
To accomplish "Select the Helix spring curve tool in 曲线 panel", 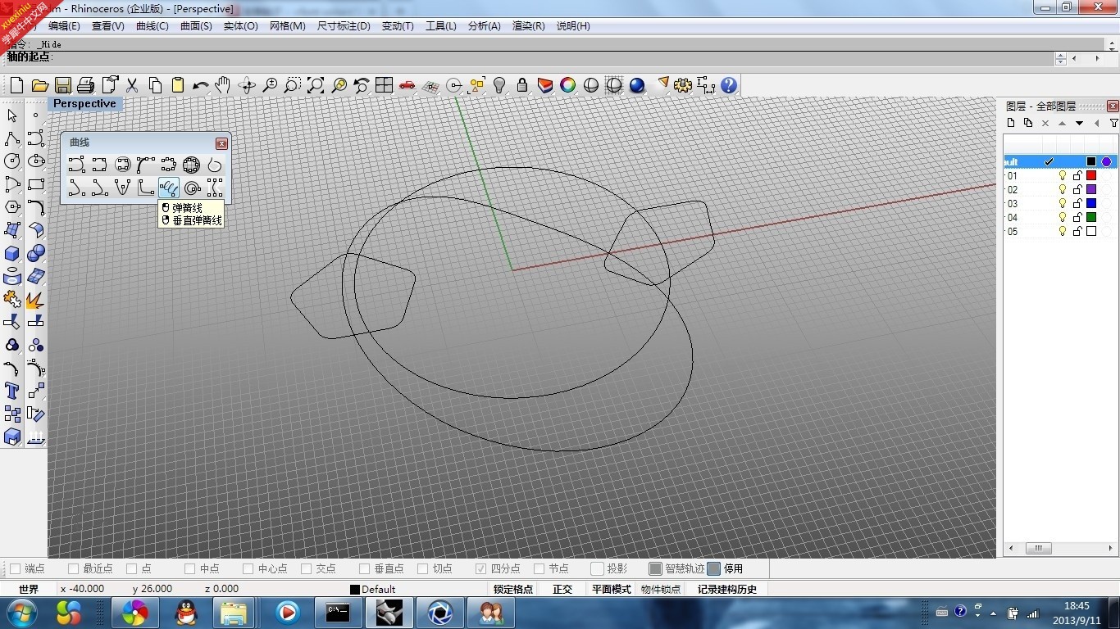I will [169, 188].
